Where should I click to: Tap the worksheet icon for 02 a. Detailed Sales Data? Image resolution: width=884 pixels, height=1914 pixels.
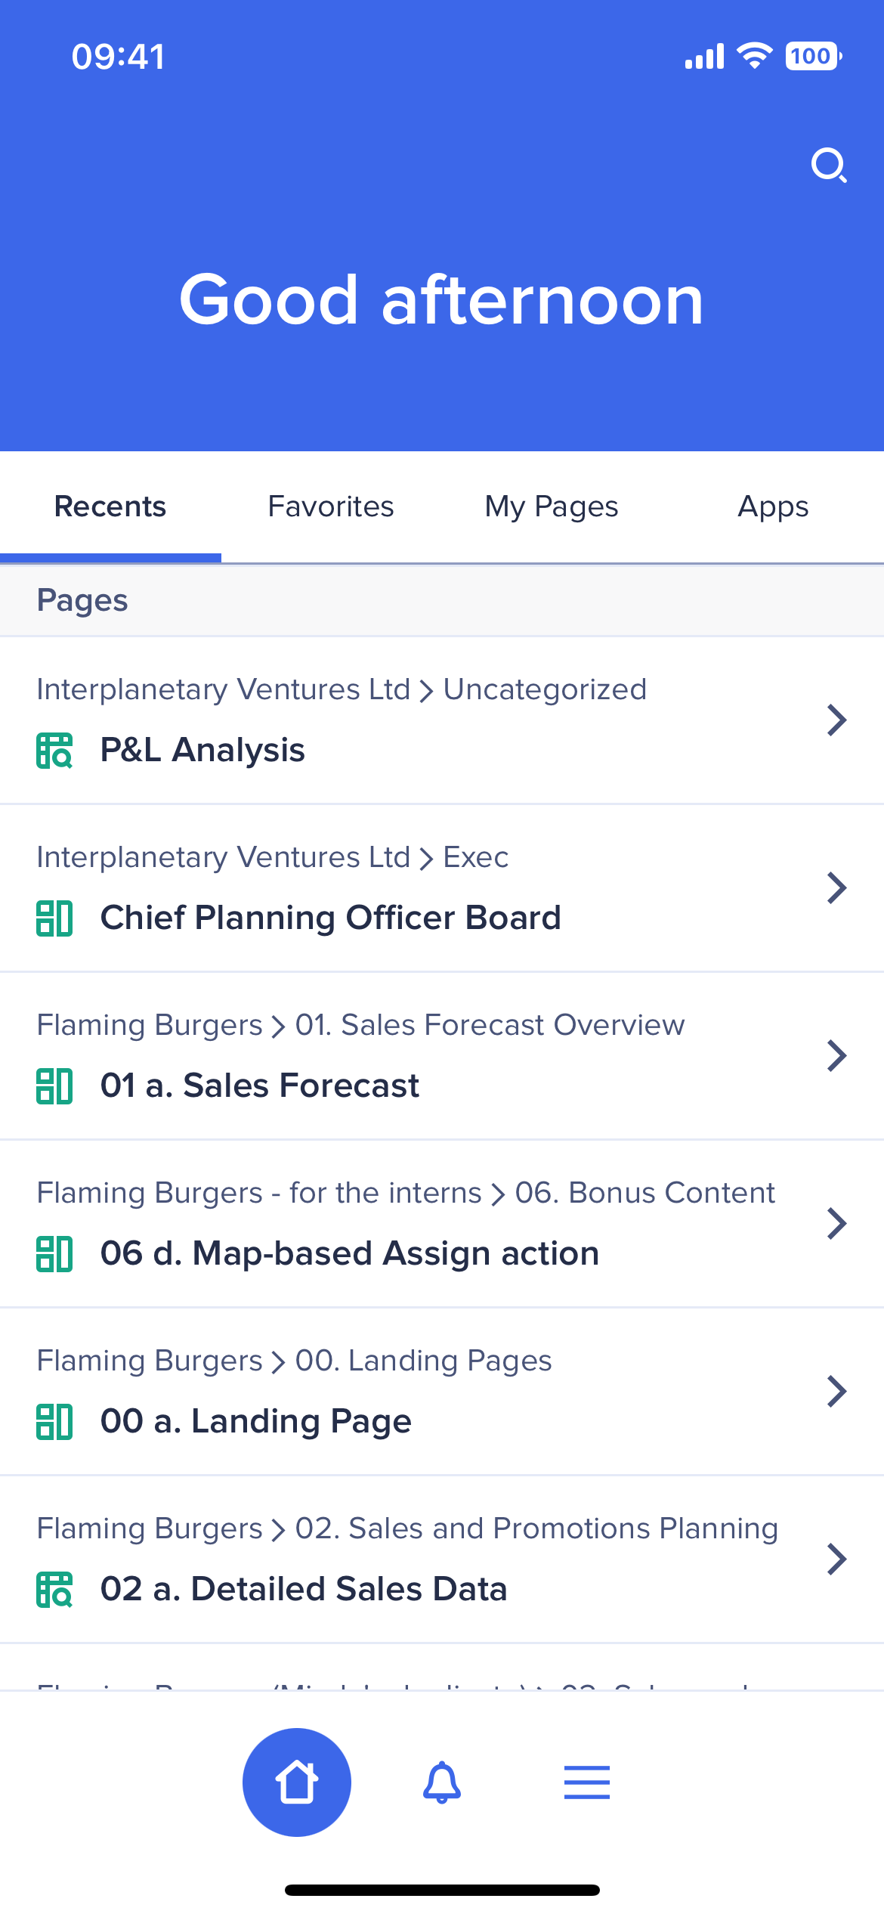click(54, 1587)
